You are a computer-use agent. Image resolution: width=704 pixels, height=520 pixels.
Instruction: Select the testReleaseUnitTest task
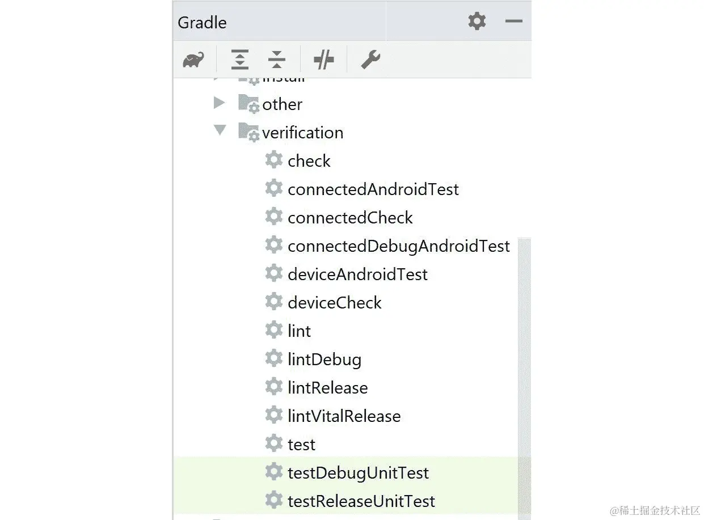click(x=361, y=501)
